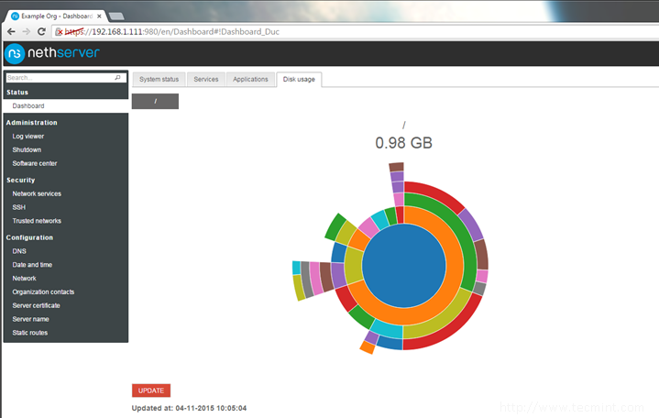Open the Shutdown page
659x418 pixels.
tap(27, 149)
